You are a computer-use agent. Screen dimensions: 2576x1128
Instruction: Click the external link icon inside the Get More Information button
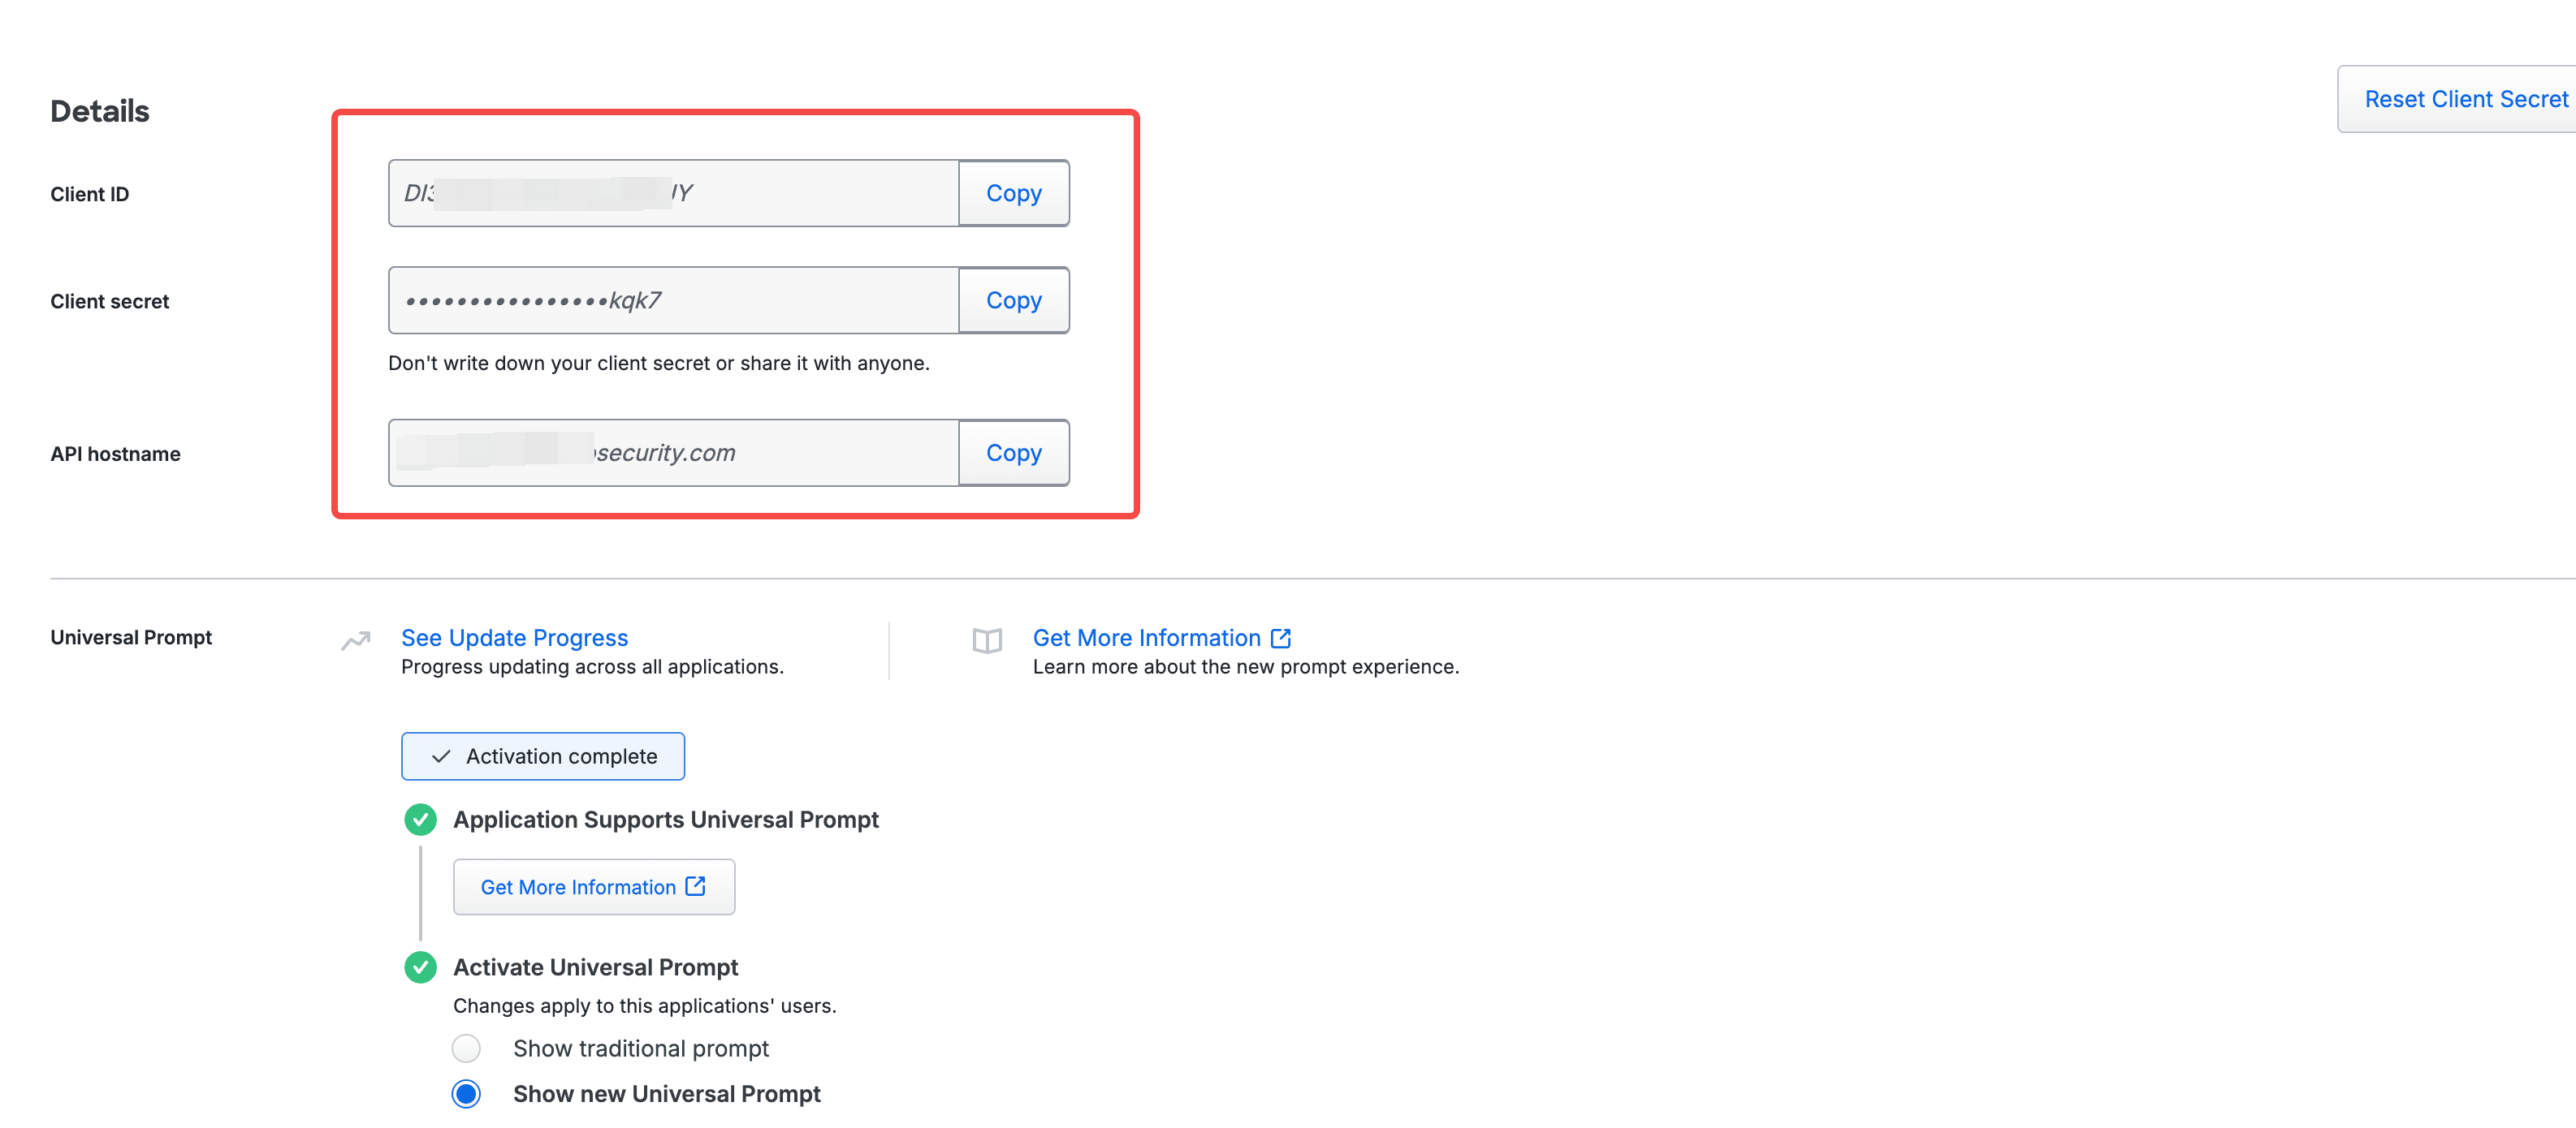click(695, 886)
